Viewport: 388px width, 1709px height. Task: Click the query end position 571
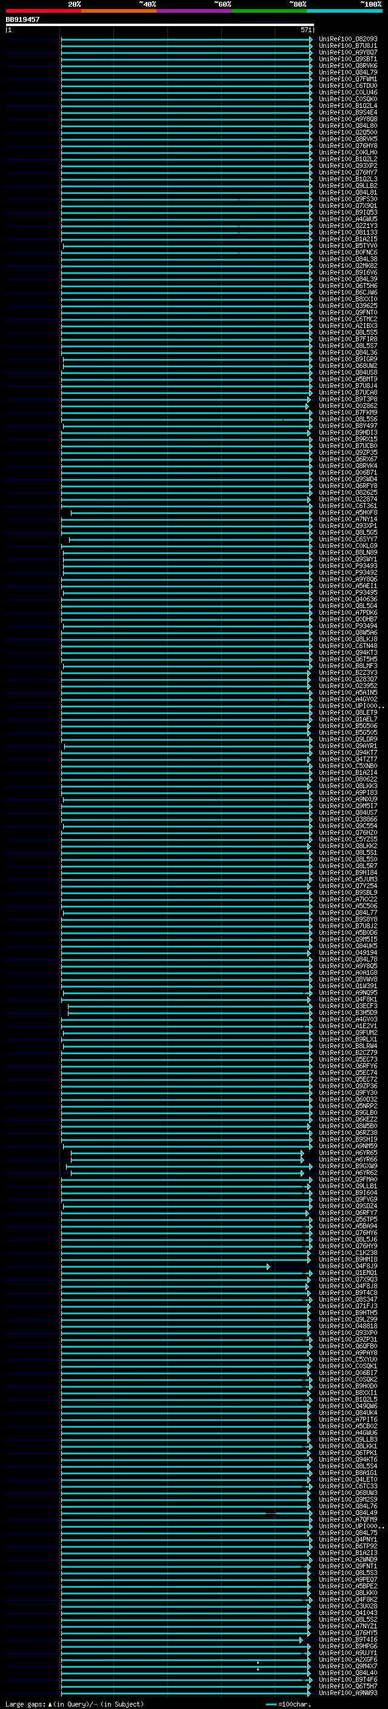(x=306, y=30)
